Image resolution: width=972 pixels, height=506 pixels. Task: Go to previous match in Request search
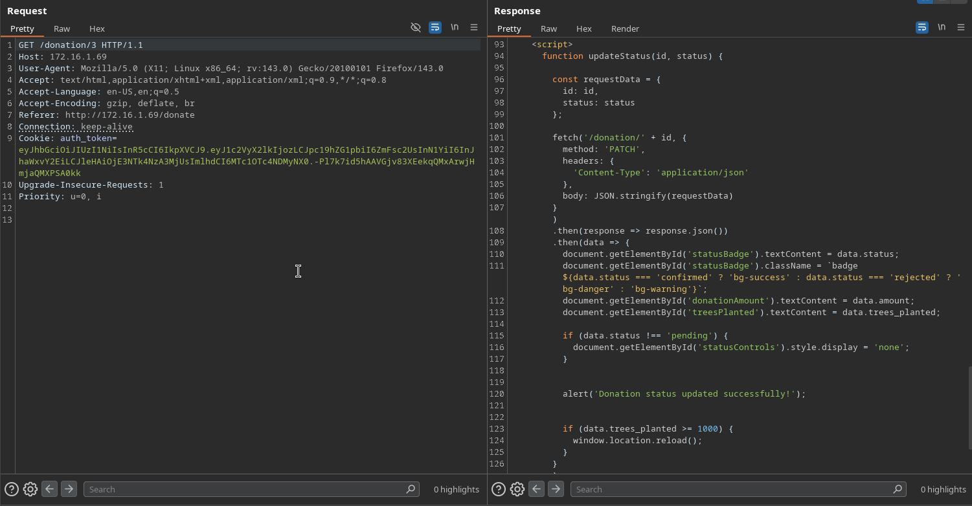49,489
